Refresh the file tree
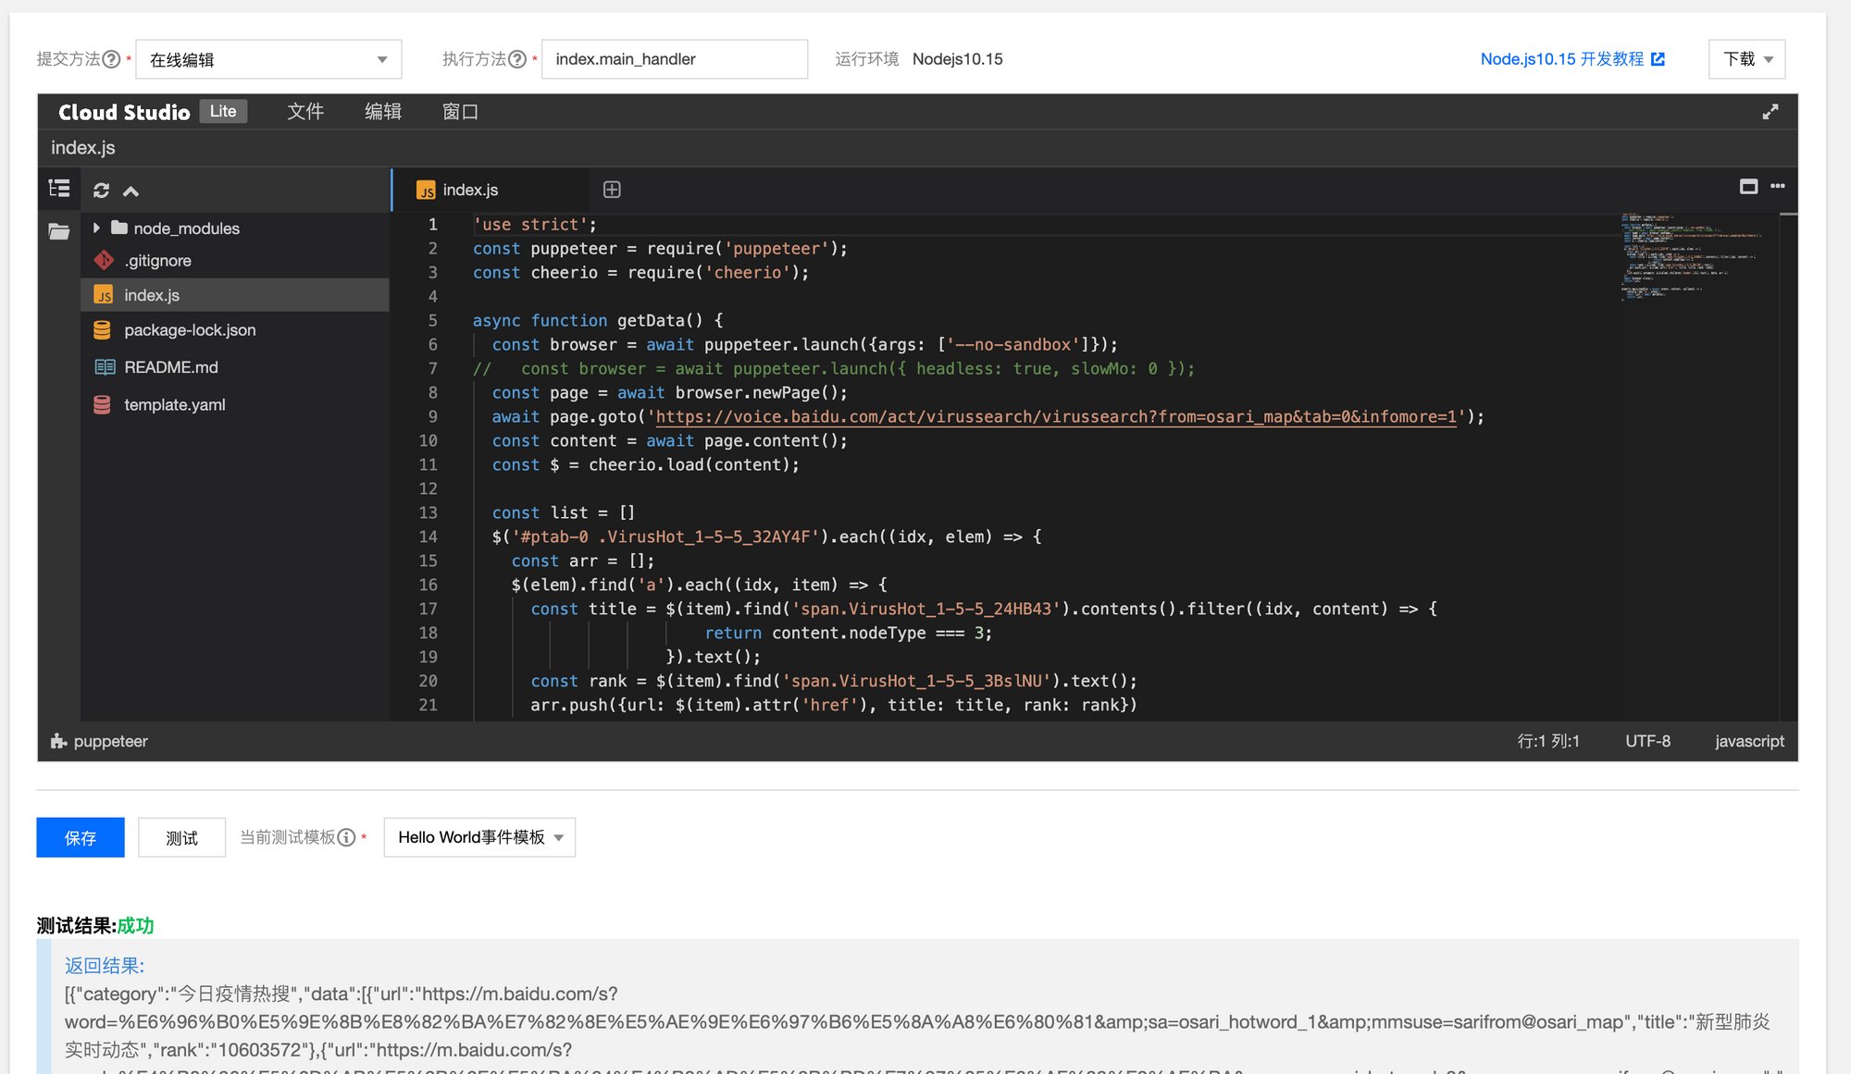Viewport: 1851px width, 1074px height. [x=101, y=190]
